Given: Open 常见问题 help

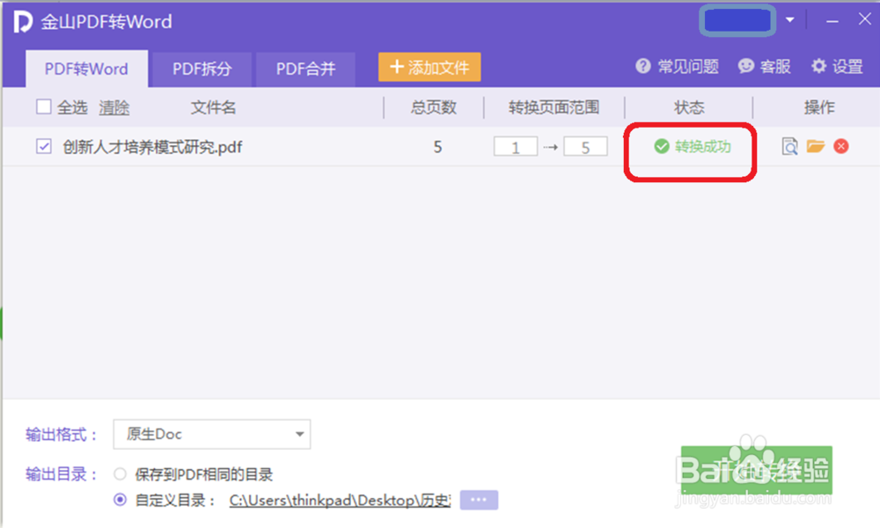Looking at the screenshot, I should (677, 67).
